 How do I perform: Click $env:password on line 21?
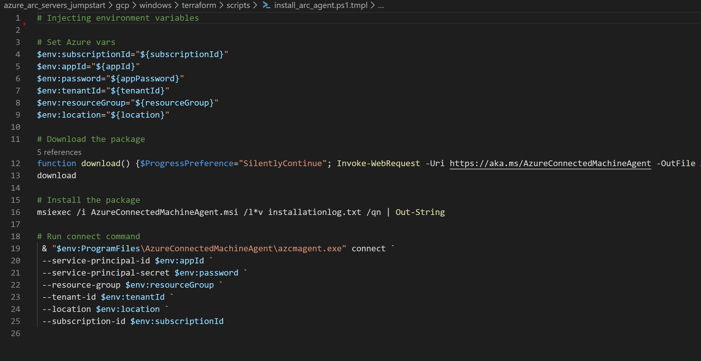(x=206, y=273)
